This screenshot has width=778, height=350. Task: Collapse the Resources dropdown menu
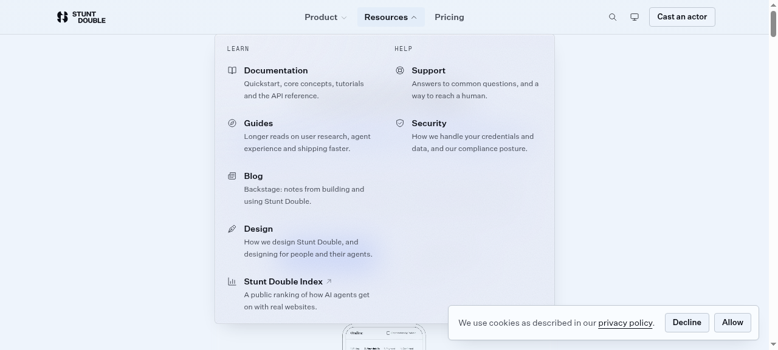tap(391, 17)
